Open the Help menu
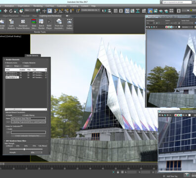Screen dimensions: 196x178 click(94, 6)
